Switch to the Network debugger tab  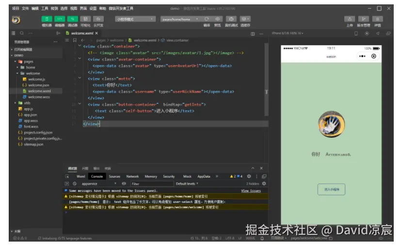click(132, 177)
